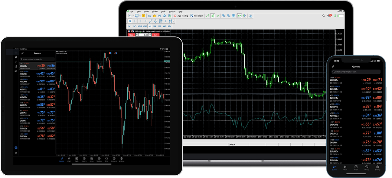Switch to the H4 timeframe tab
The width and height of the screenshot is (392, 178).
coord(155,26)
